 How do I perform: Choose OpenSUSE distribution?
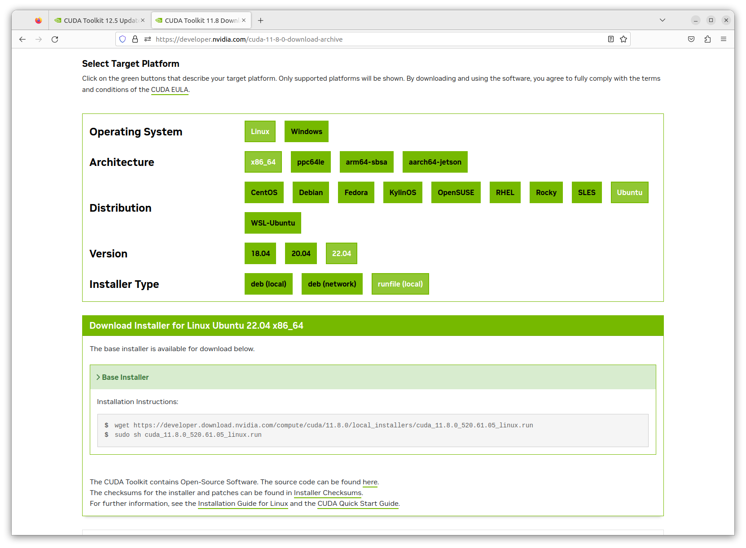(x=456, y=192)
